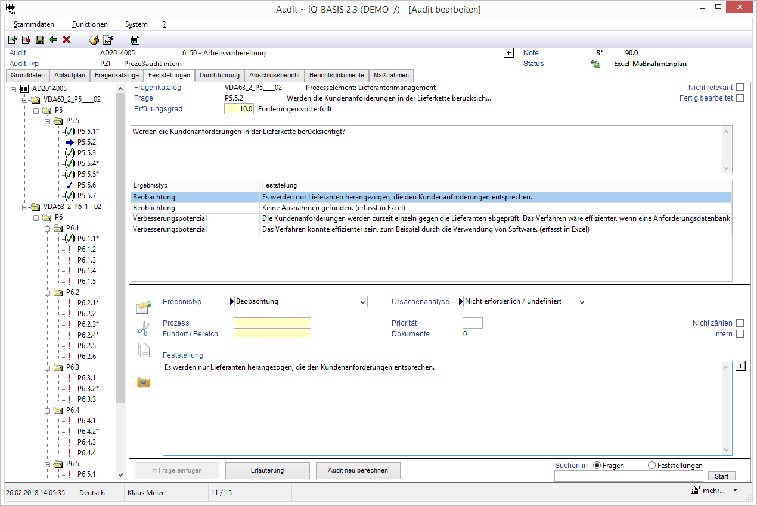Open the mehr... tray icon
Screen dimensions: 757x506
(x=695, y=491)
